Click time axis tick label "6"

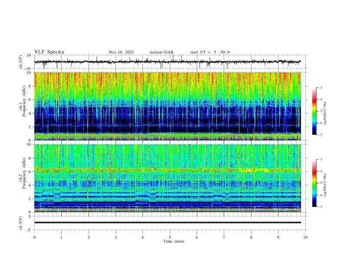(197, 237)
